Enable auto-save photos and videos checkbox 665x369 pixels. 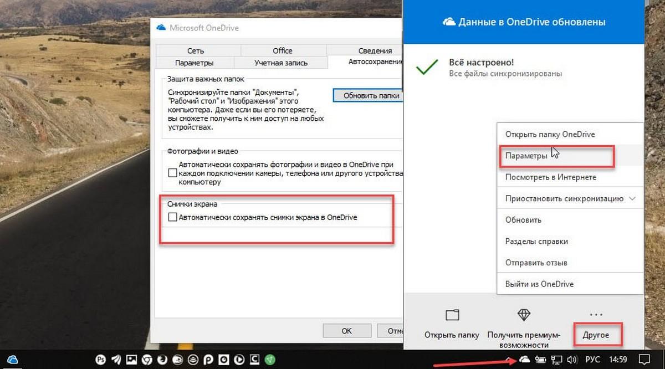tap(172, 173)
